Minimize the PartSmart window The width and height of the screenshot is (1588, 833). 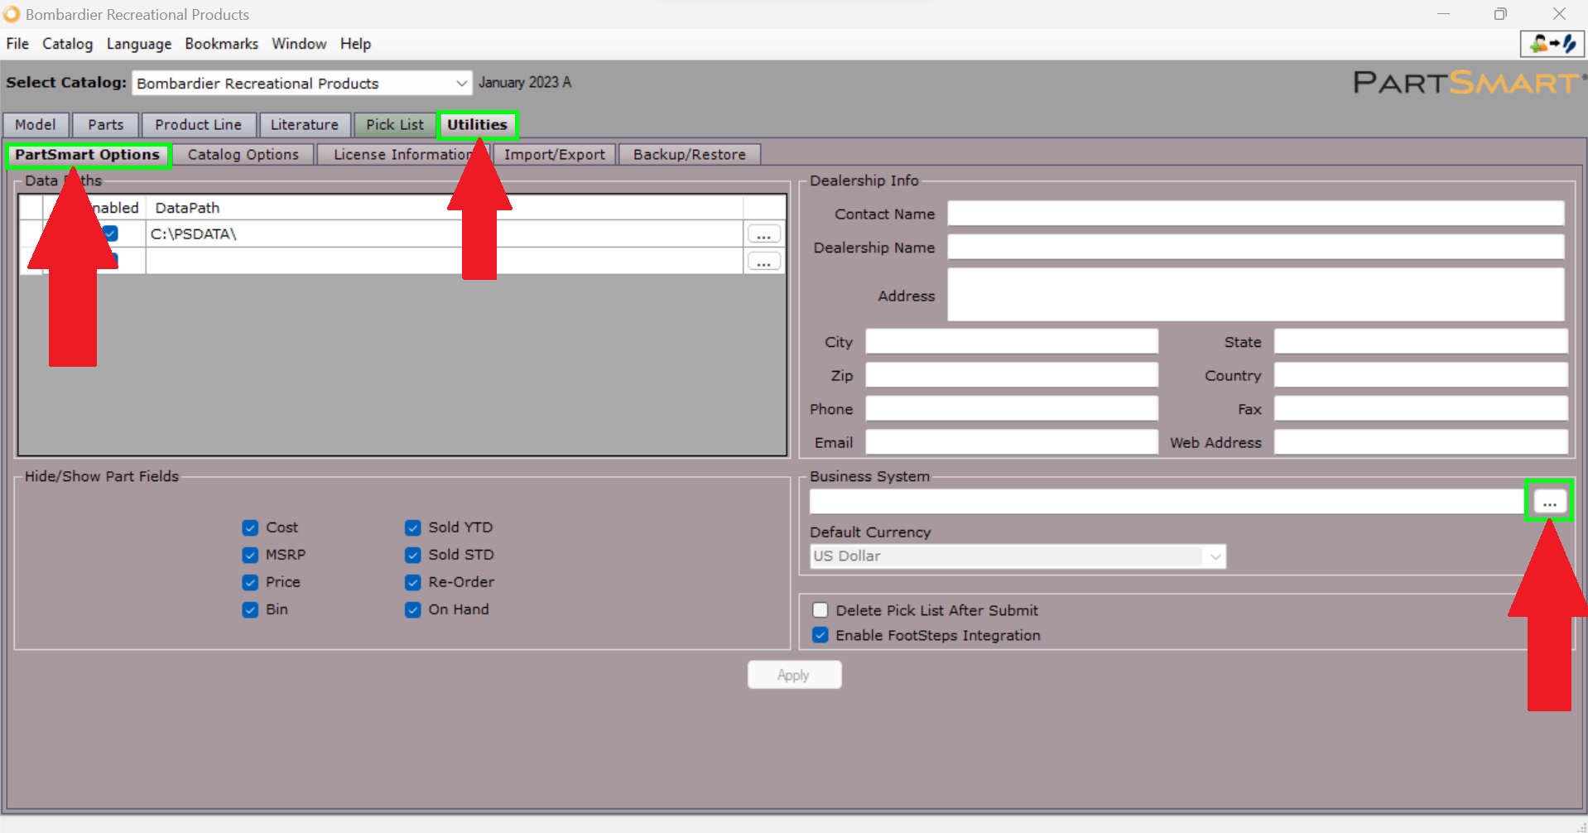click(x=1443, y=14)
